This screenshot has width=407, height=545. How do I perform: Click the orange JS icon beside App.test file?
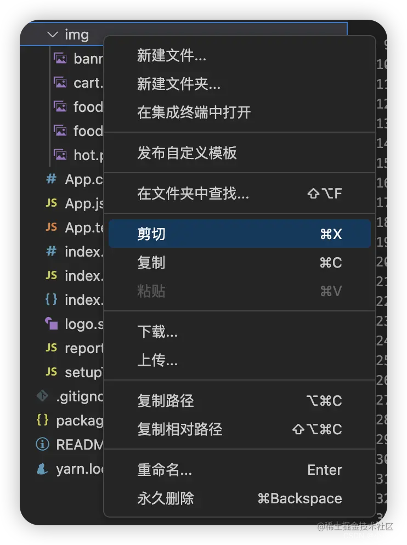50,228
